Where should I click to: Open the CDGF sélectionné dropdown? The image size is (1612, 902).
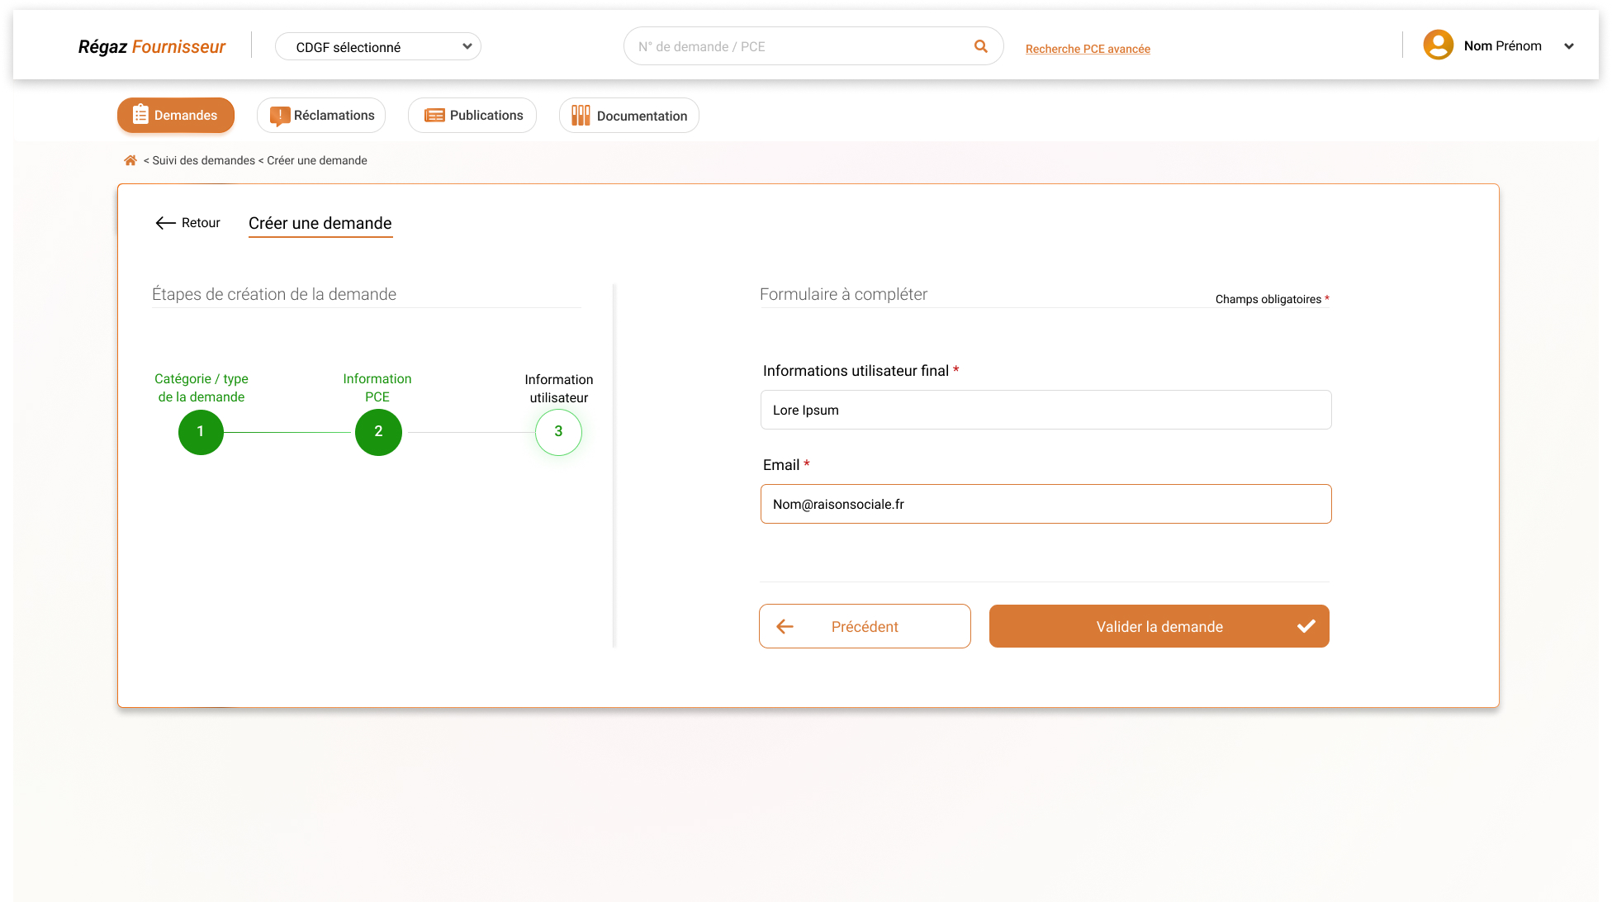378,47
